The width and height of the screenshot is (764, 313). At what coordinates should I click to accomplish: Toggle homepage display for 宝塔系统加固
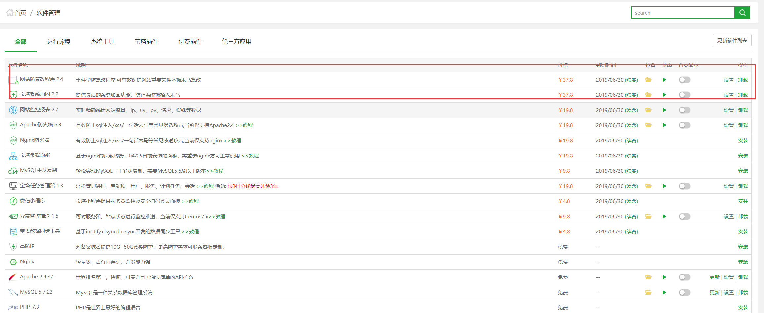[684, 95]
